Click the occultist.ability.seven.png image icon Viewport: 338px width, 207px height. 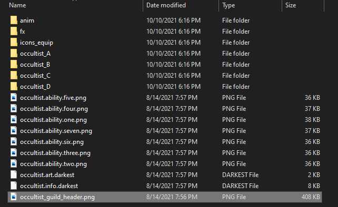[14, 131]
